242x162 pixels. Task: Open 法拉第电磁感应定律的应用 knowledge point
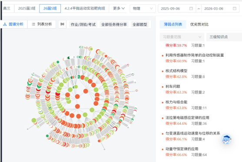187,117
